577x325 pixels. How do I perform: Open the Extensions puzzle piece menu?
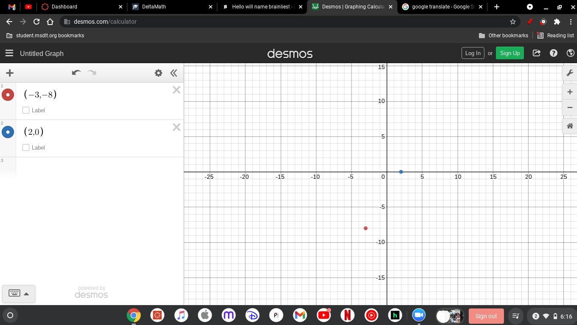[557, 22]
